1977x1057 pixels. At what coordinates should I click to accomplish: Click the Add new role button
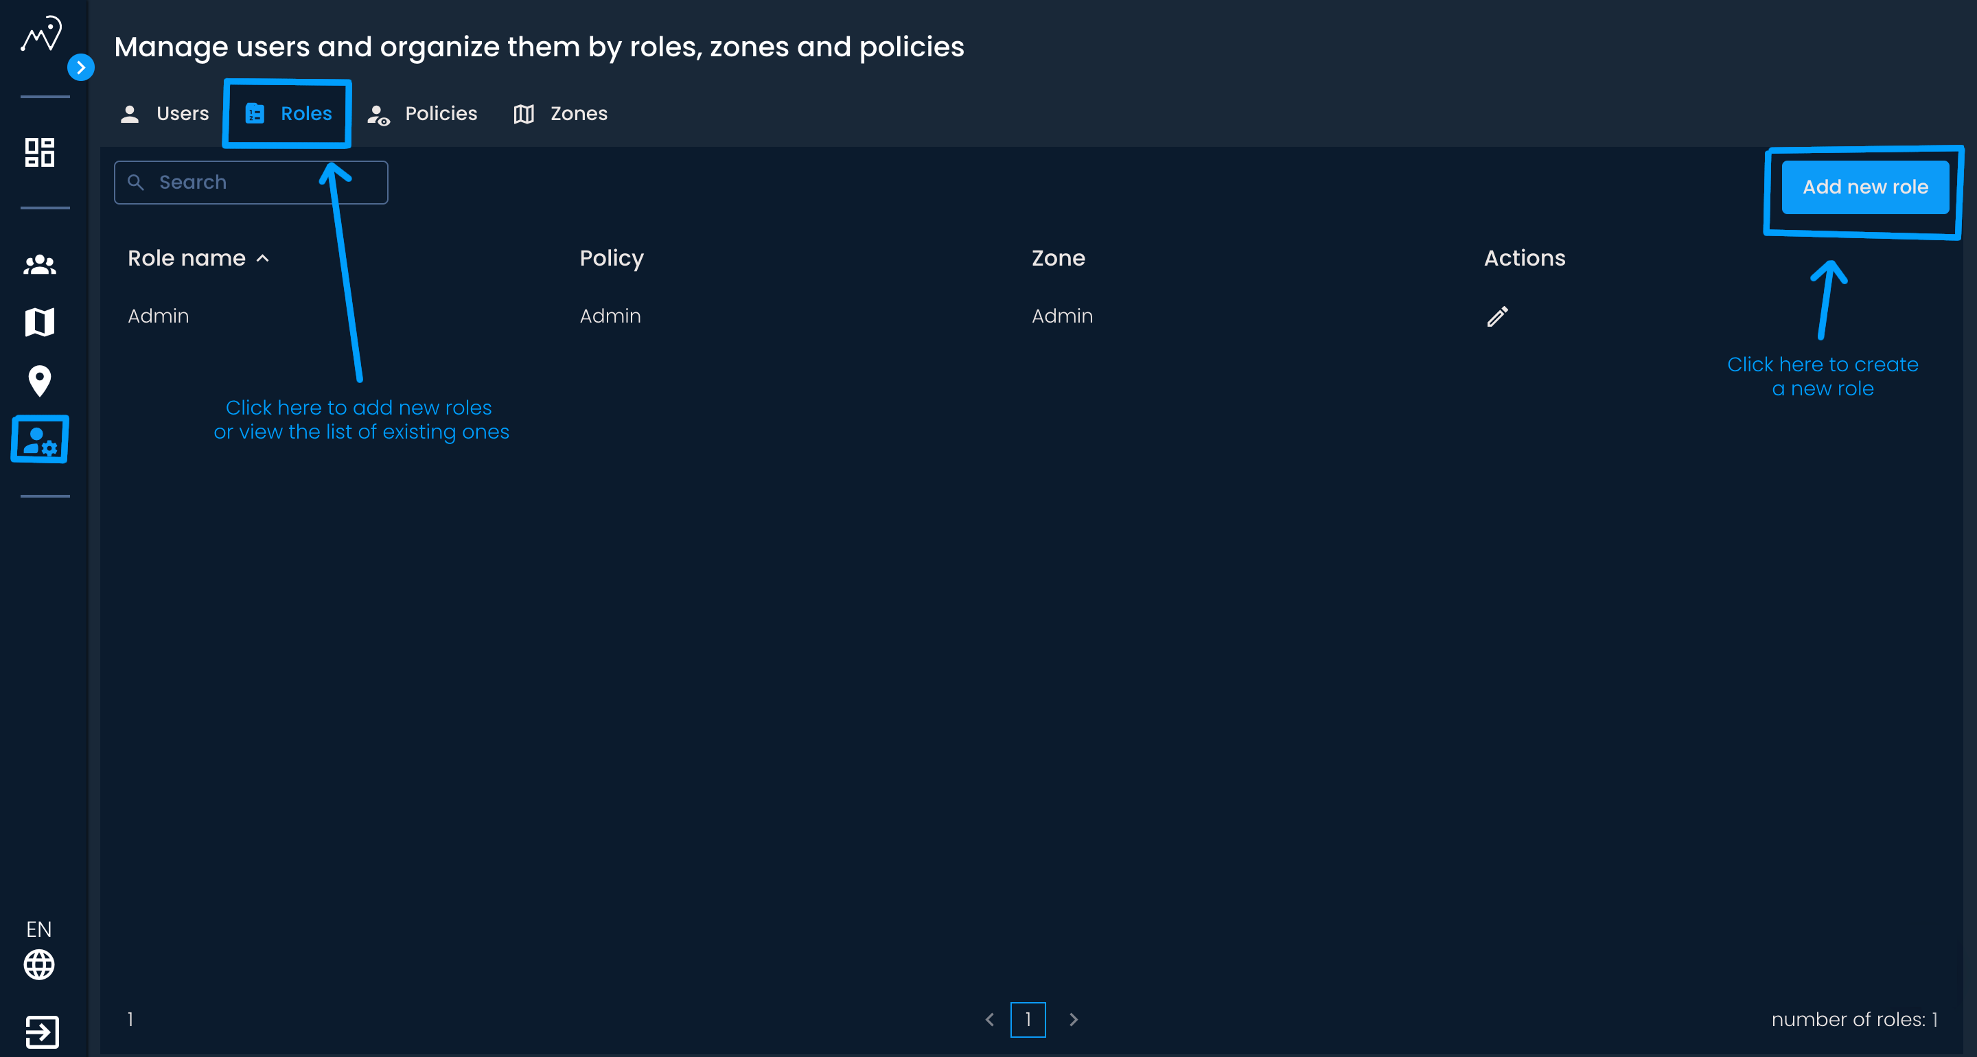coord(1864,187)
